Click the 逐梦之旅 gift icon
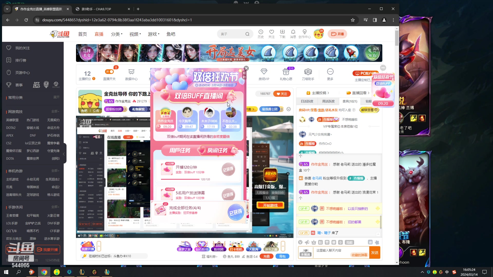The width and height of the screenshot is (493, 277). tap(184, 246)
